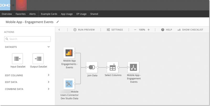The height and width of the screenshot is (106, 210).
Task: Click the search magnifier icon
Action: 7,39
